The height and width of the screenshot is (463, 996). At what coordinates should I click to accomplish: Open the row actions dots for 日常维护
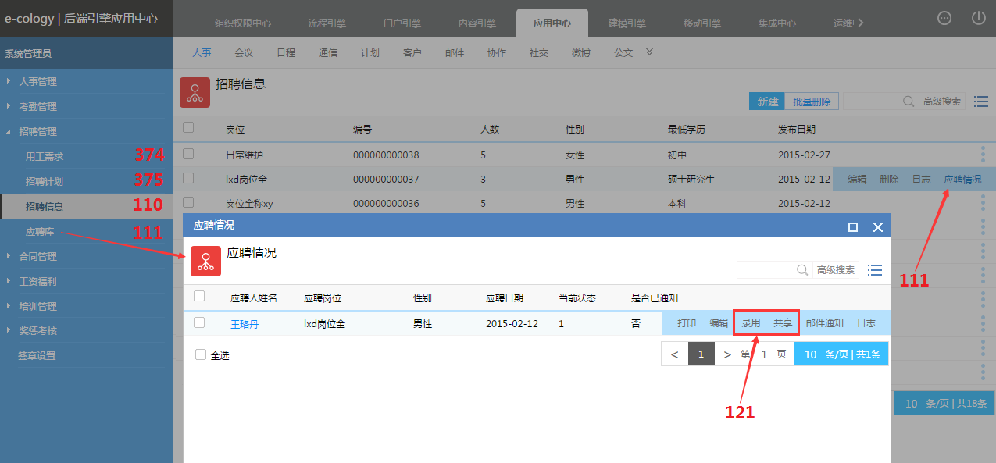983,155
